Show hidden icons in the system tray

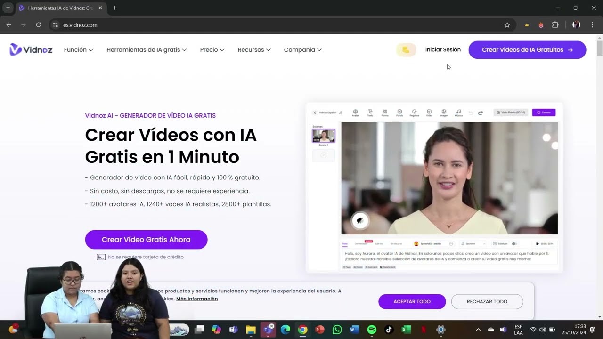(478, 330)
